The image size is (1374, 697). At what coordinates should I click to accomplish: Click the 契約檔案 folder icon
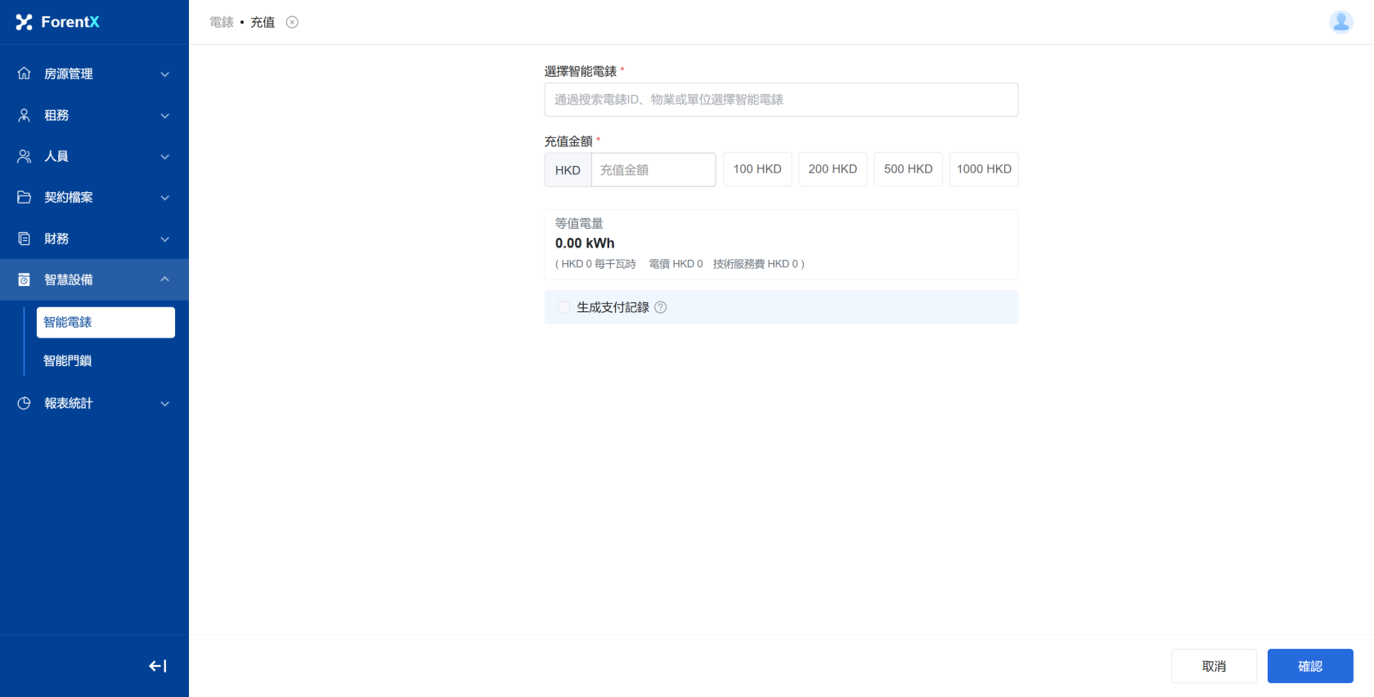point(25,197)
